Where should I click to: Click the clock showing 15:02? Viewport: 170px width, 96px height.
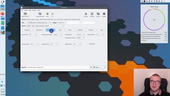coord(3,94)
